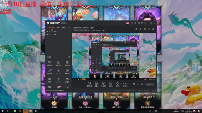Download the tool in the toolbox second row
Image resolution: width=202 pixels, height=113 pixels.
(x=58, y=72)
